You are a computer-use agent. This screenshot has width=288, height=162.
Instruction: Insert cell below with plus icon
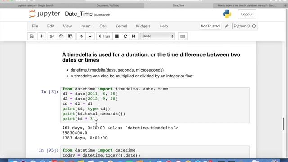42,36
